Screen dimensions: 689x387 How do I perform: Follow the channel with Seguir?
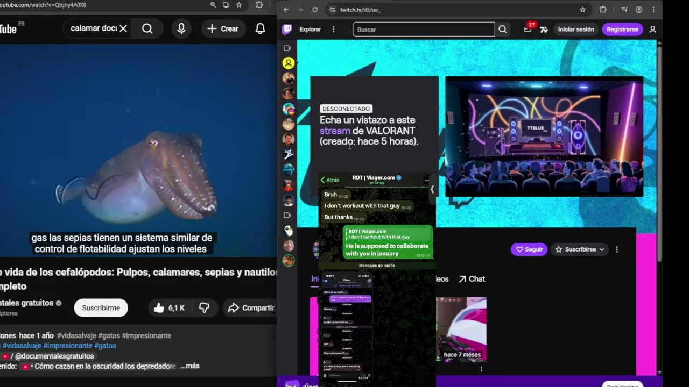(x=529, y=249)
